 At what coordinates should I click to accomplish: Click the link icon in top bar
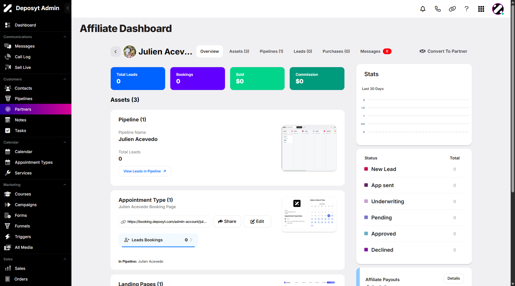click(452, 9)
